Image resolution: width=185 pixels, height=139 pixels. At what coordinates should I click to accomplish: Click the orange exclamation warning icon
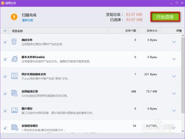(14, 17)
